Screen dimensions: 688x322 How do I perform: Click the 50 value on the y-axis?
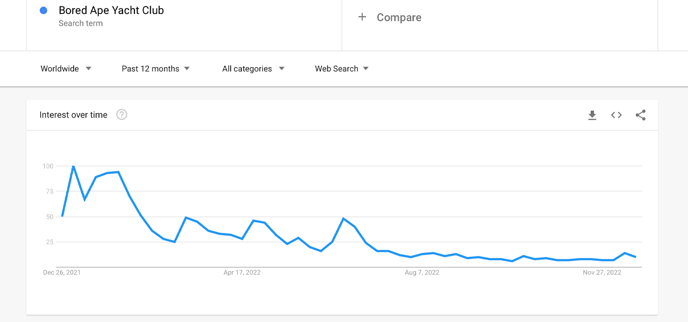point(49,217)
